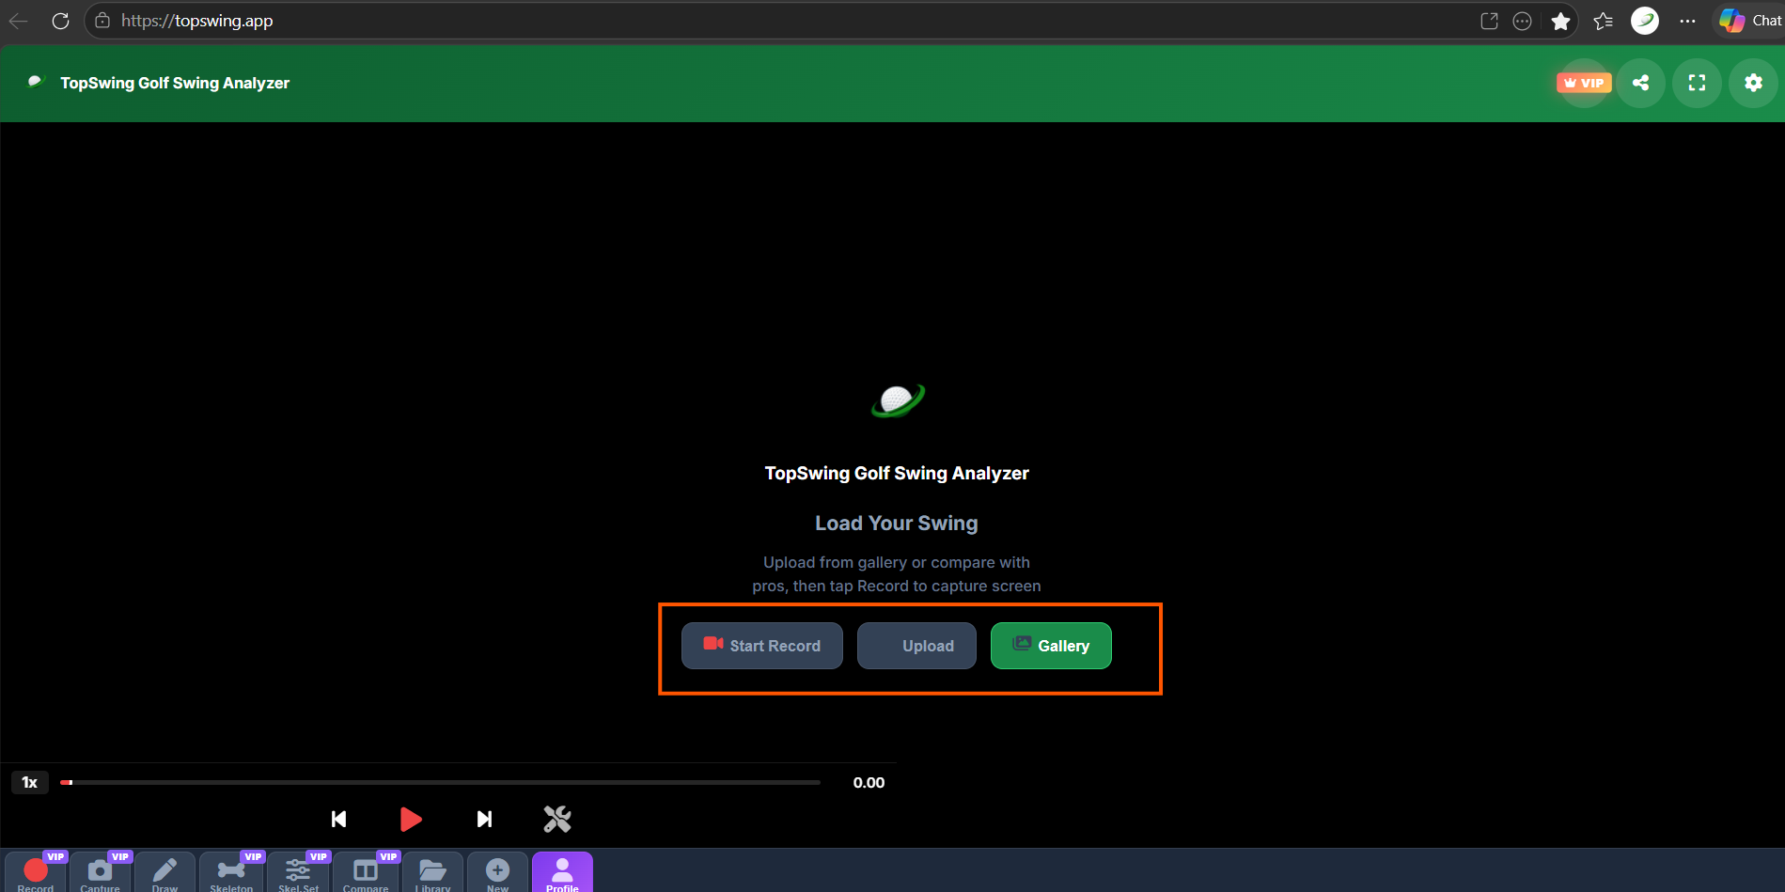Click the browser back arrow
Screen dimensions: 1785x892
19,21
